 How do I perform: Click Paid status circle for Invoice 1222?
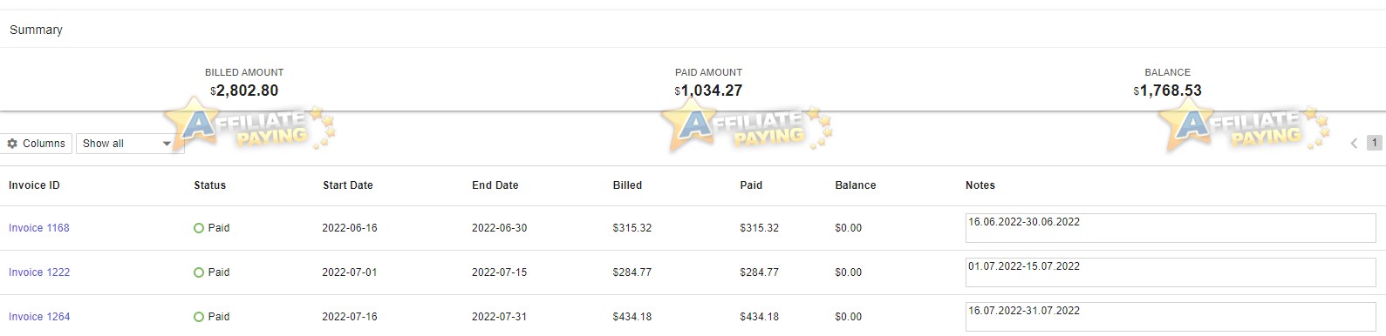point(199,272)
